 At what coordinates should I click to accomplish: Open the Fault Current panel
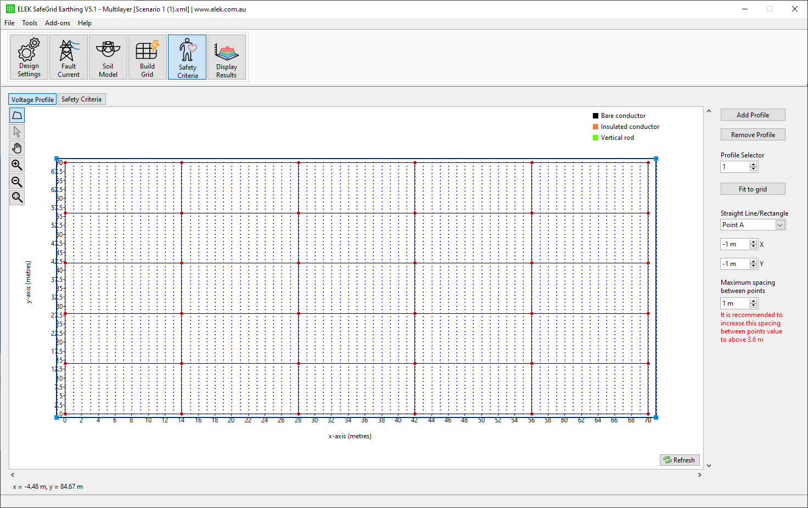click(68, 57)
